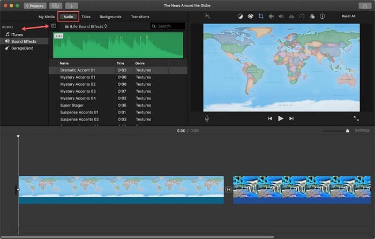
Task: Toggle the audio sidebar visibility button
Action: point(54,26)
